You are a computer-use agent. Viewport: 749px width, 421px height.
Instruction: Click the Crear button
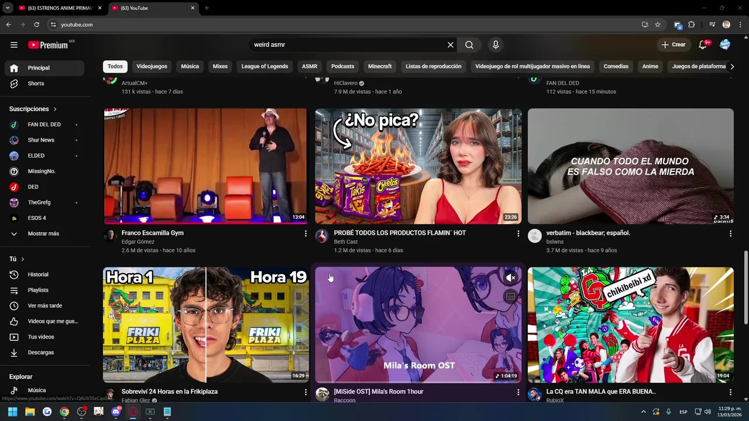tap(673, 45)
